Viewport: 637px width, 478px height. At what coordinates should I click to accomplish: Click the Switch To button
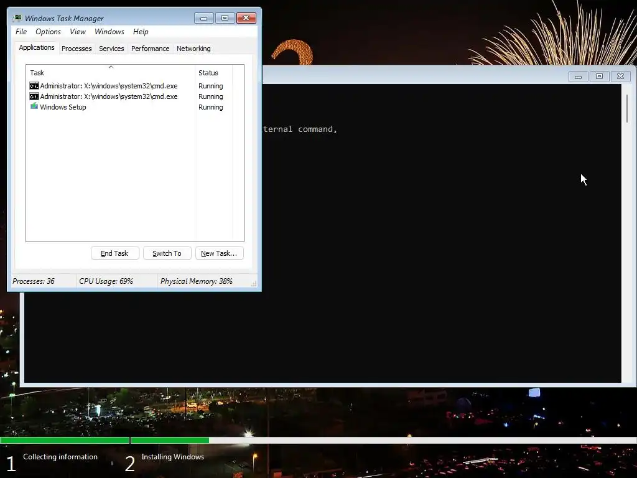[x=167, y=253]
